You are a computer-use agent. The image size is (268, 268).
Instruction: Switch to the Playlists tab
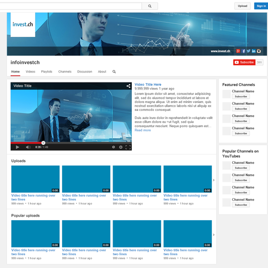47,72
